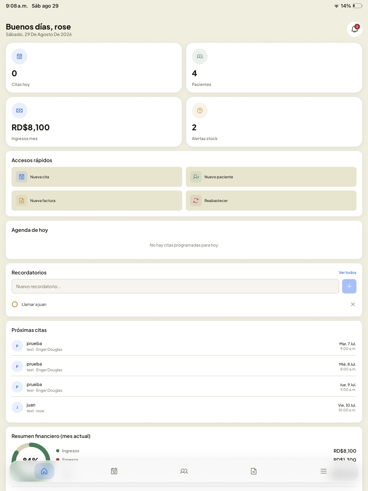Open the notifications bell icon
The height and width of the screenshot is (491, 368).
point(354,29)
